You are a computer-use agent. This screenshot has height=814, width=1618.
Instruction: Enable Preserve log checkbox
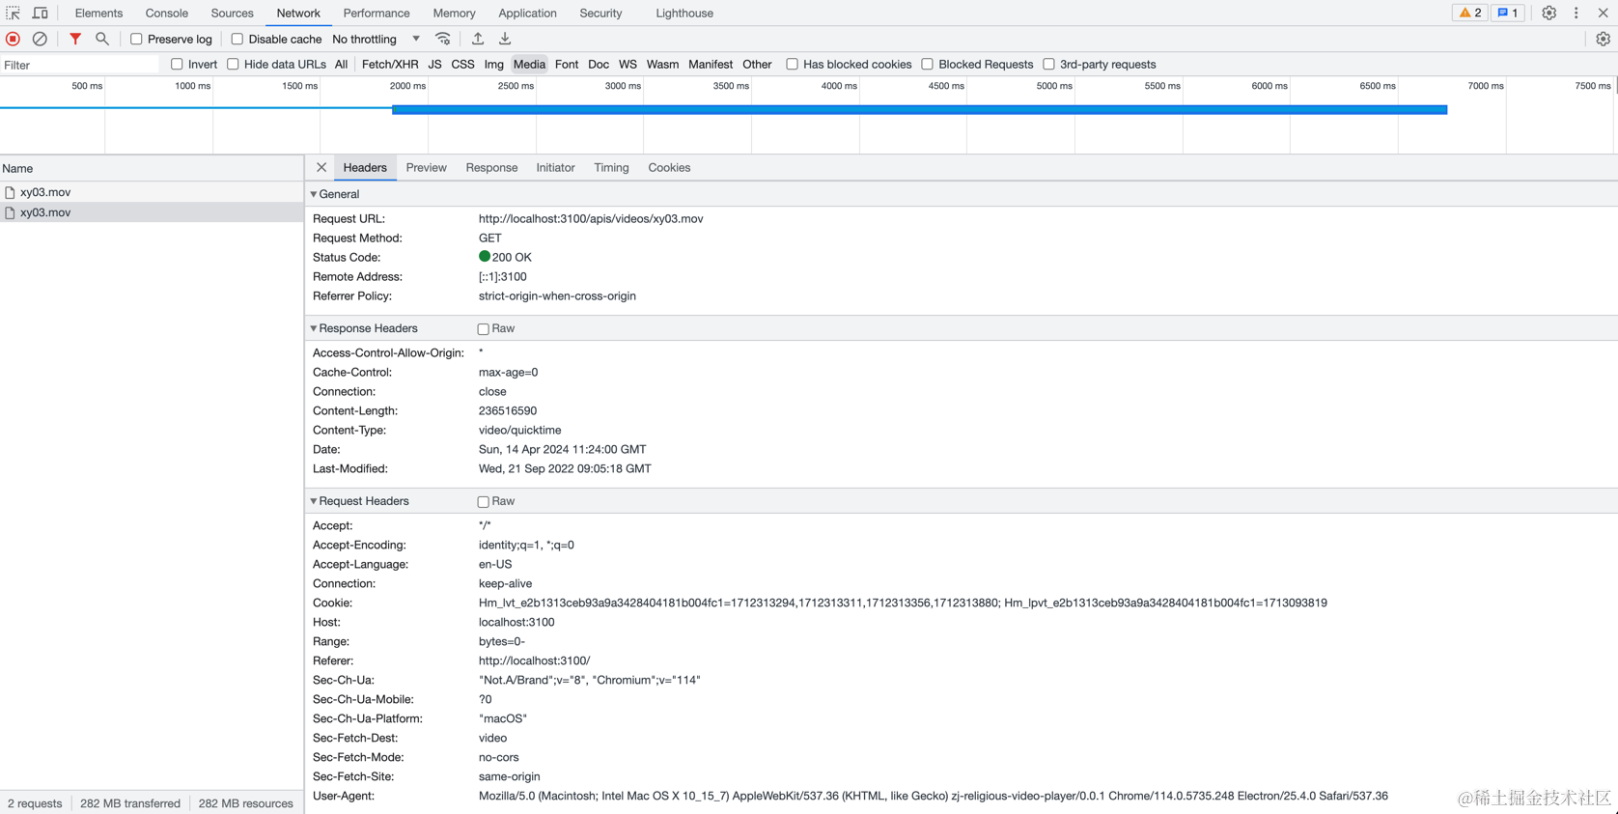click(x=136, y=39)
